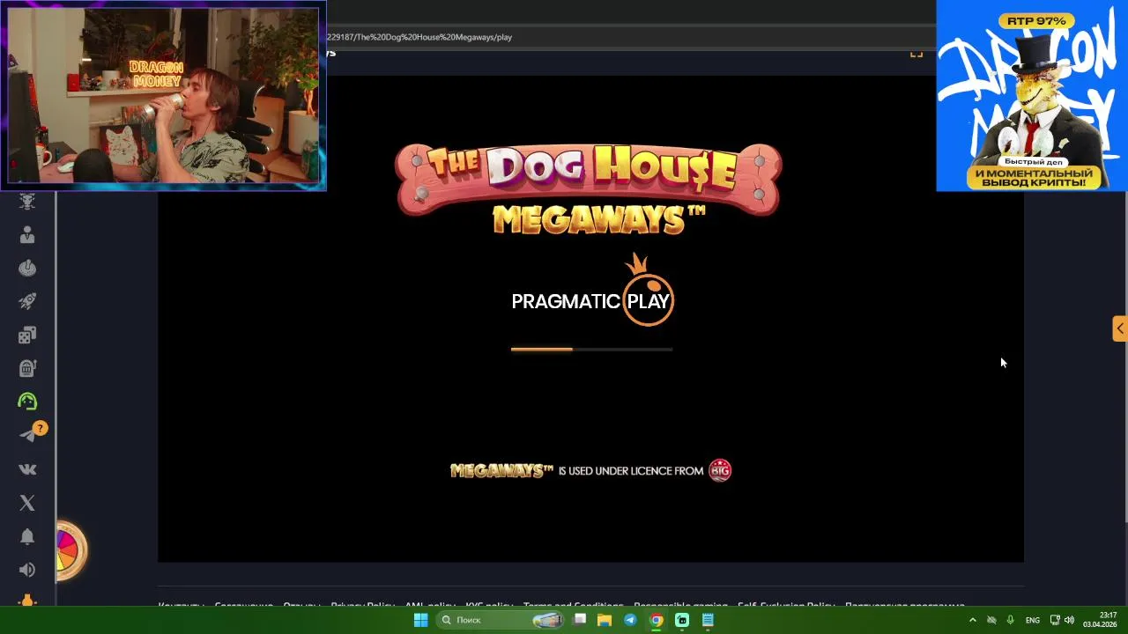
Task: Open the rocket crash game icon
Action: pos(27,301)
